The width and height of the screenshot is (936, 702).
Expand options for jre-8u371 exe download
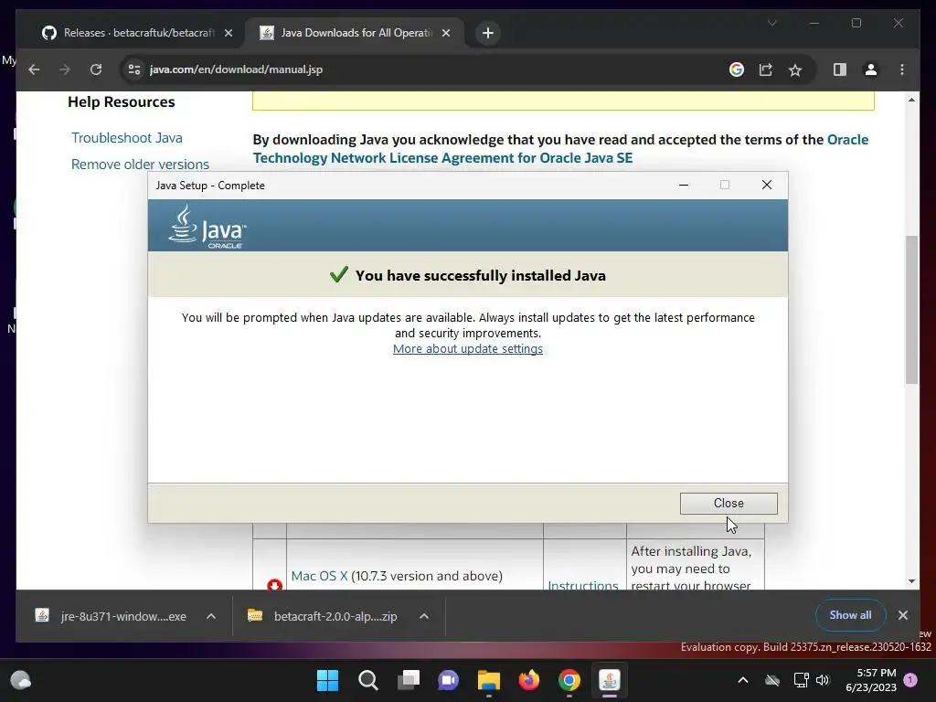coord(211,616)
